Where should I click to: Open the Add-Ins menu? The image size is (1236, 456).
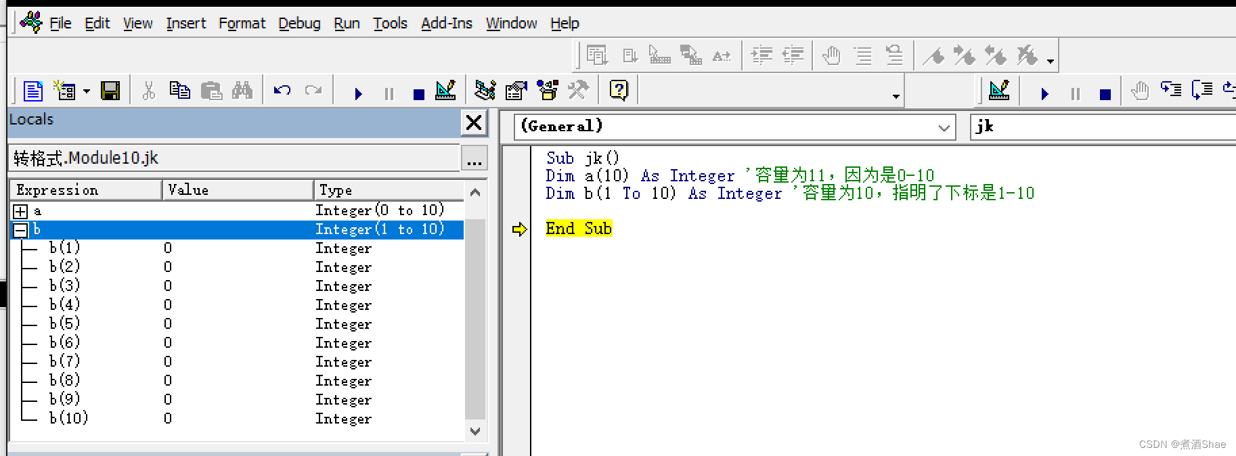tap(446, 24)
